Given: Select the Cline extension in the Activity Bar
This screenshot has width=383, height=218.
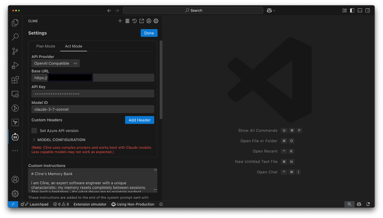Looking at the screenshot, I should pyautogui.click(x=15, y=136).
